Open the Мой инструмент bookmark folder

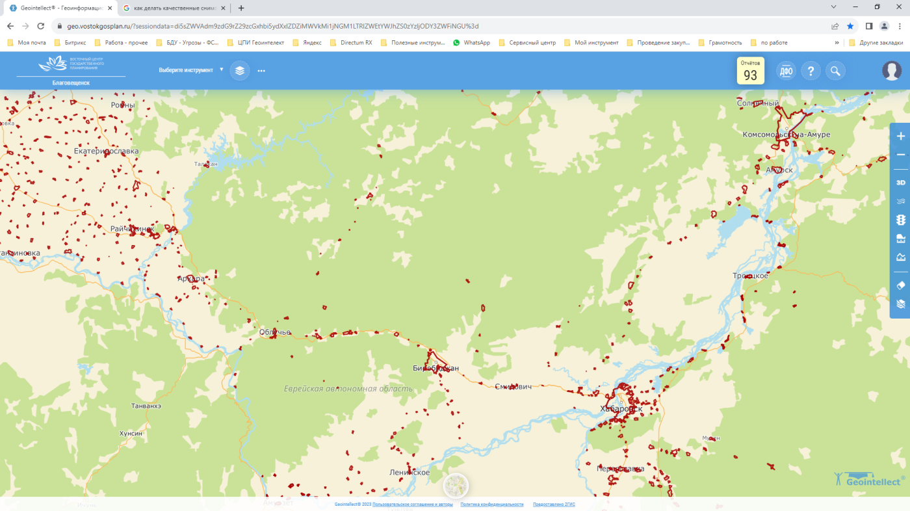[591, 42]
